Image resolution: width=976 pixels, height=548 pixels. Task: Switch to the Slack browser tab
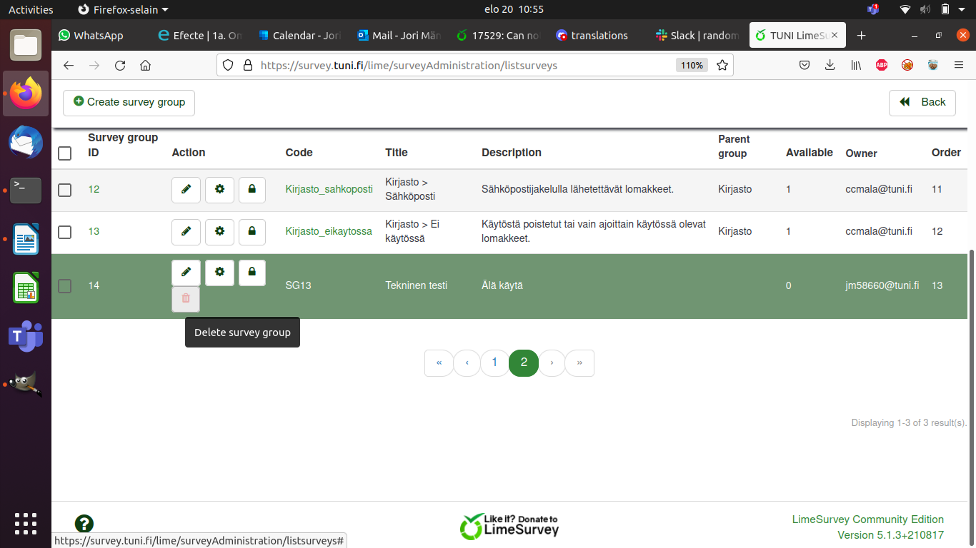pyautogui.click(x=697, y=36)
